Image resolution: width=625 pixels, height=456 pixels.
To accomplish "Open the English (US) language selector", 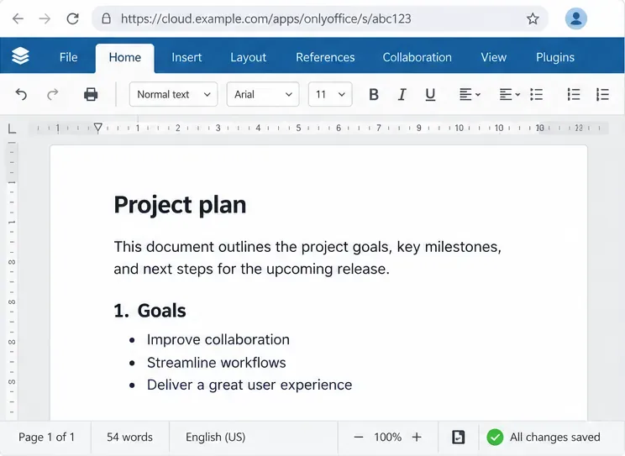I will [x=215, y=438].
